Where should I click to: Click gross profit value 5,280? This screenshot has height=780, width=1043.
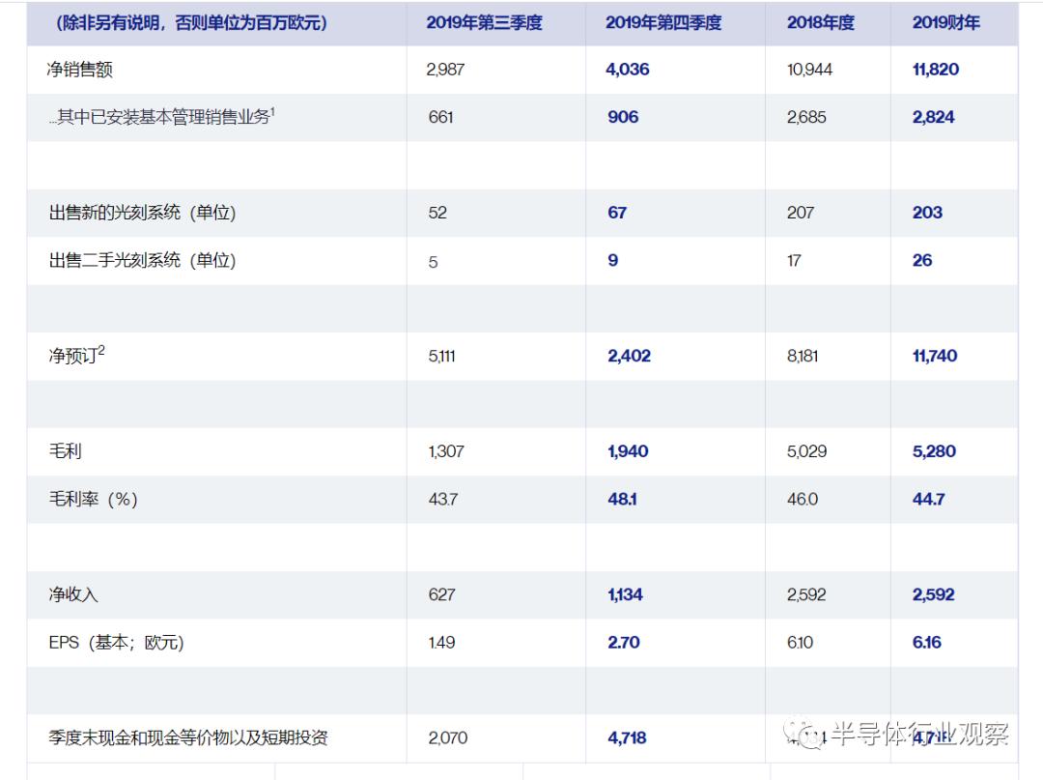tap(934, 452)
